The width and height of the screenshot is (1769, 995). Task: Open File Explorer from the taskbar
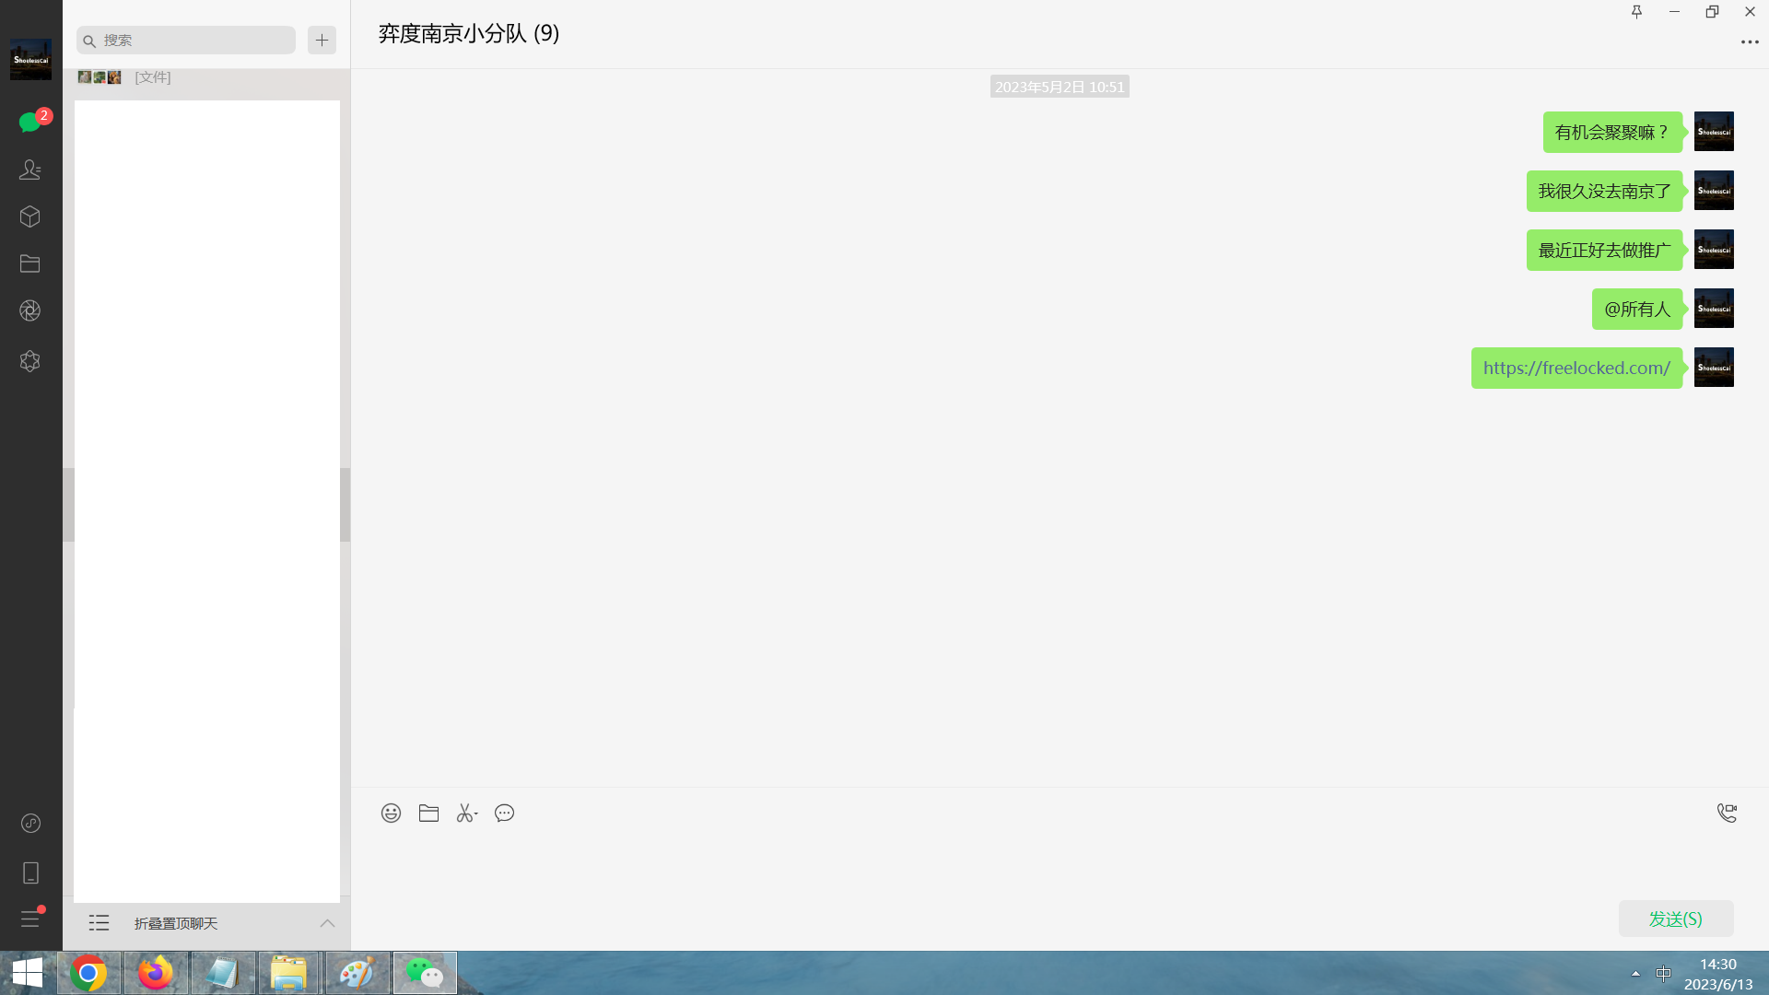click(289, 973)
